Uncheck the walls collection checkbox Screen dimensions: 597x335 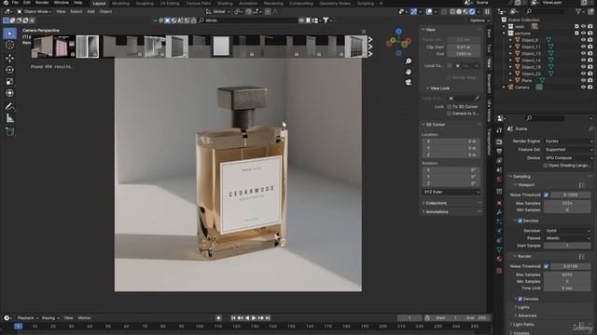pos(576,26)
